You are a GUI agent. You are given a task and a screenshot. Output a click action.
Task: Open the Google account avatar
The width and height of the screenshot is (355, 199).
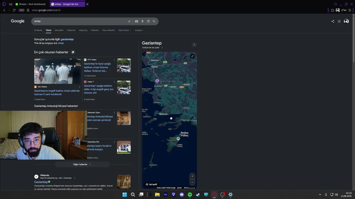[x=346, y=21]
